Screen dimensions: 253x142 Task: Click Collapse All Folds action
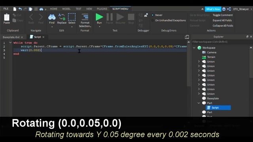[x=223, y=26]
